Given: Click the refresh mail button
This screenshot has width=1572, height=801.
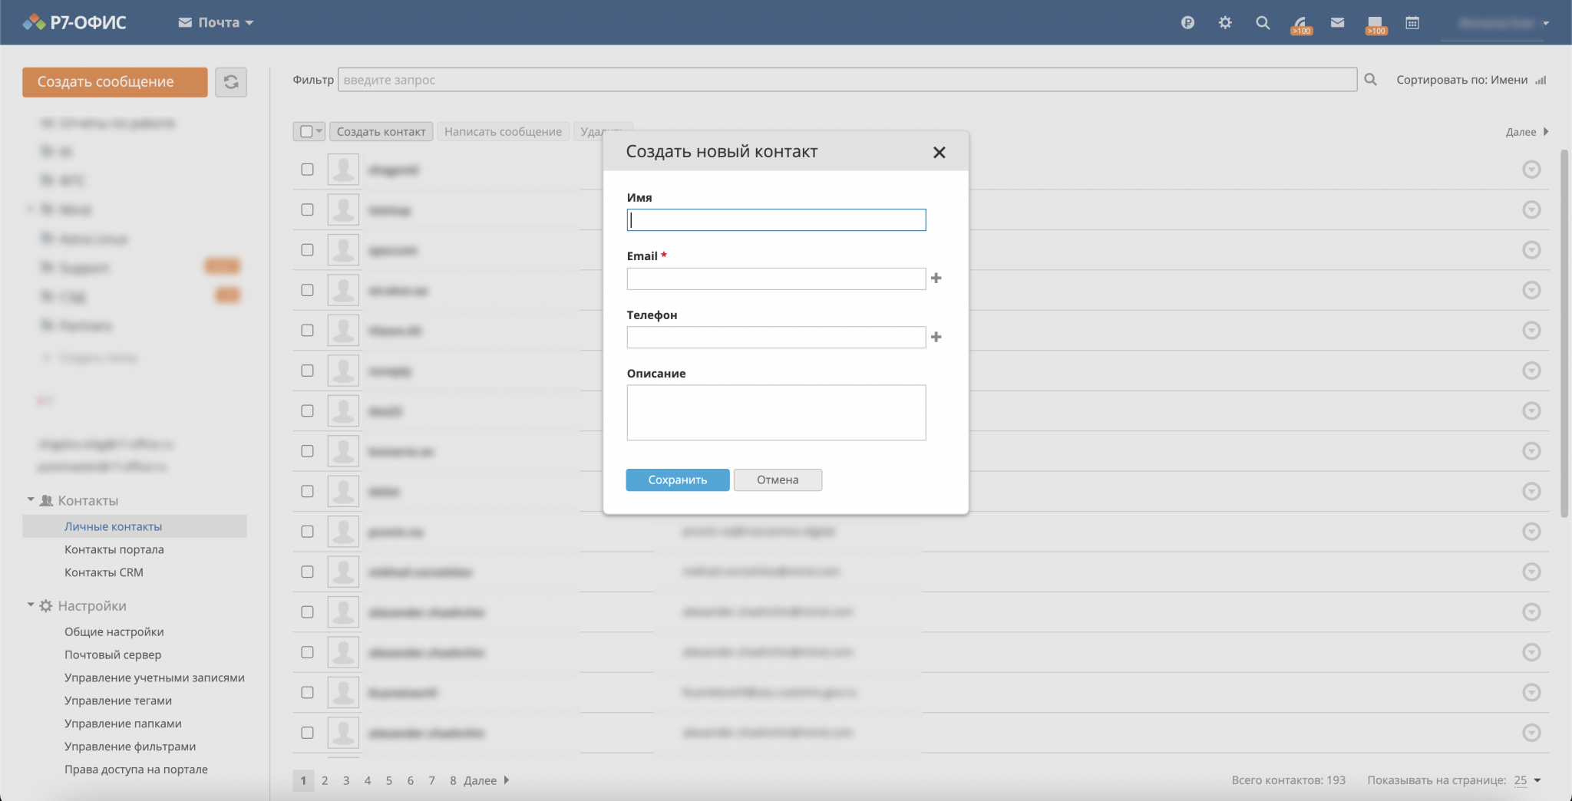Looking at the screenshot, I should 230,82.
